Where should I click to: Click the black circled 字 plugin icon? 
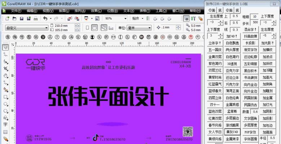(43, 37)
